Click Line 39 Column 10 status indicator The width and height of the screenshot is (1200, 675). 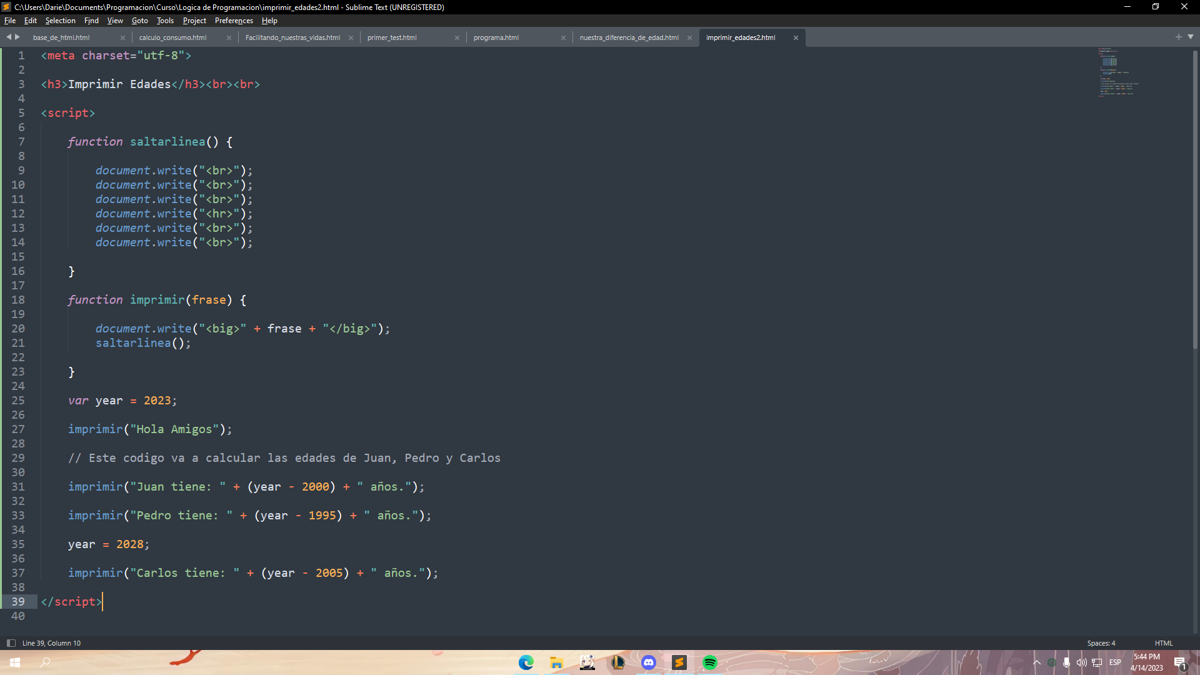(x=51, y=643)
